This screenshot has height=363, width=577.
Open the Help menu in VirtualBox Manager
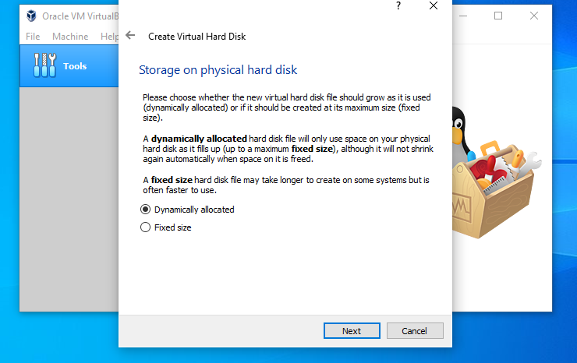(x=109, y=37)
